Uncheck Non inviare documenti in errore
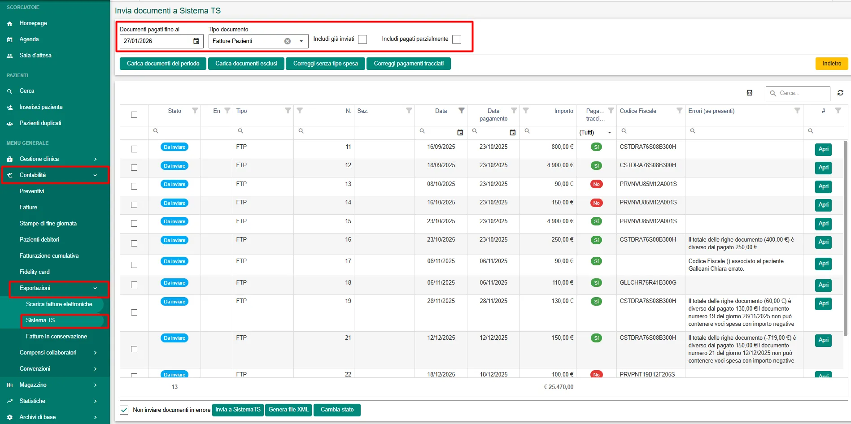The image size is (851, 424). click(x=124, y=410)
